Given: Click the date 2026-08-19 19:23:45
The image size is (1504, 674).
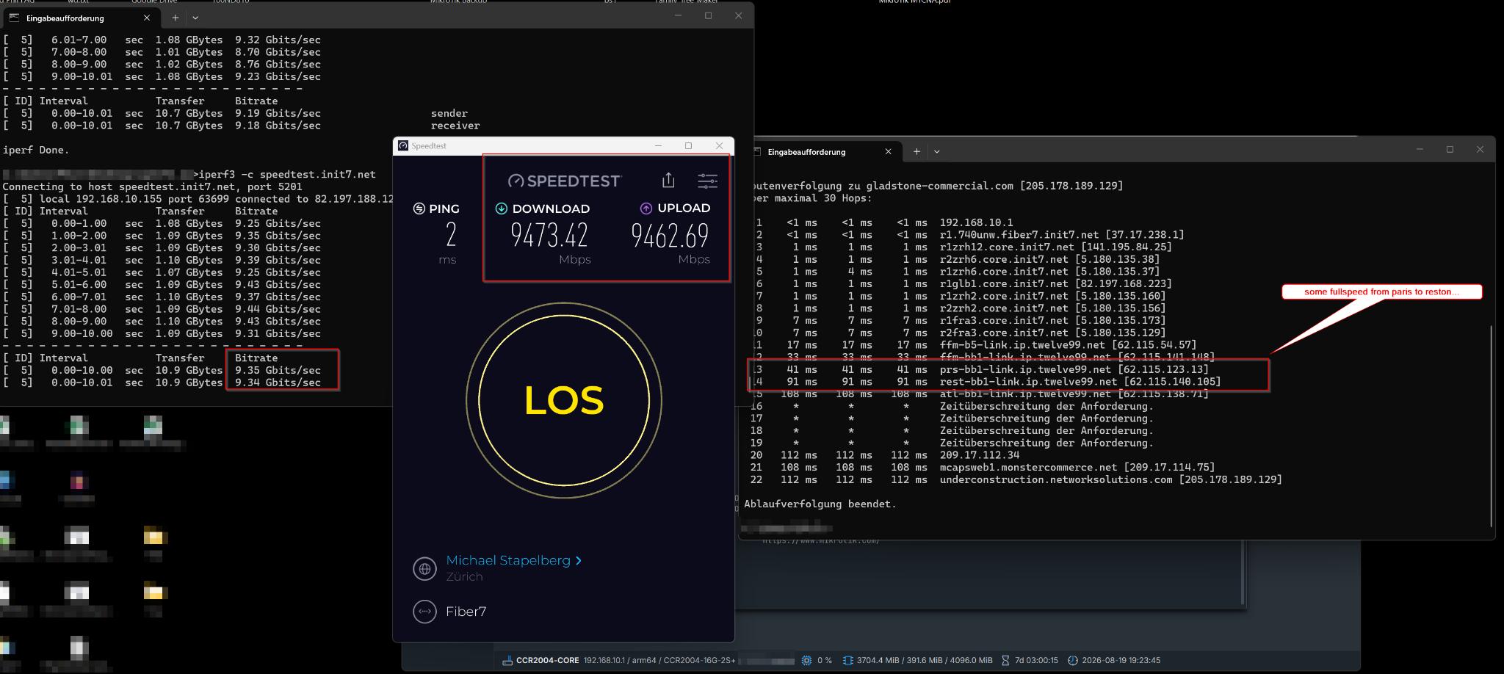Looking at the screenshot, I should (x=1121, y=660).
